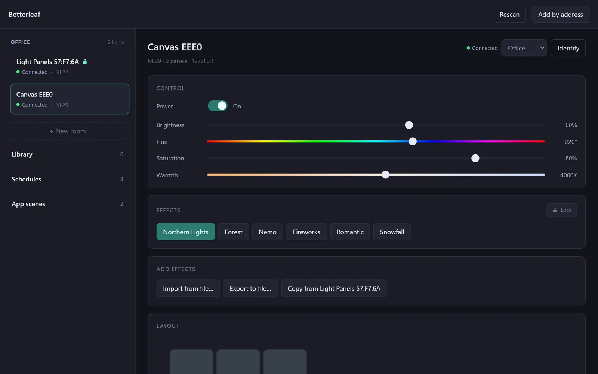Viewport: 598px width, 374px height.
Task: Click the Hue slider handle
Action: click(x=413, y=141)
